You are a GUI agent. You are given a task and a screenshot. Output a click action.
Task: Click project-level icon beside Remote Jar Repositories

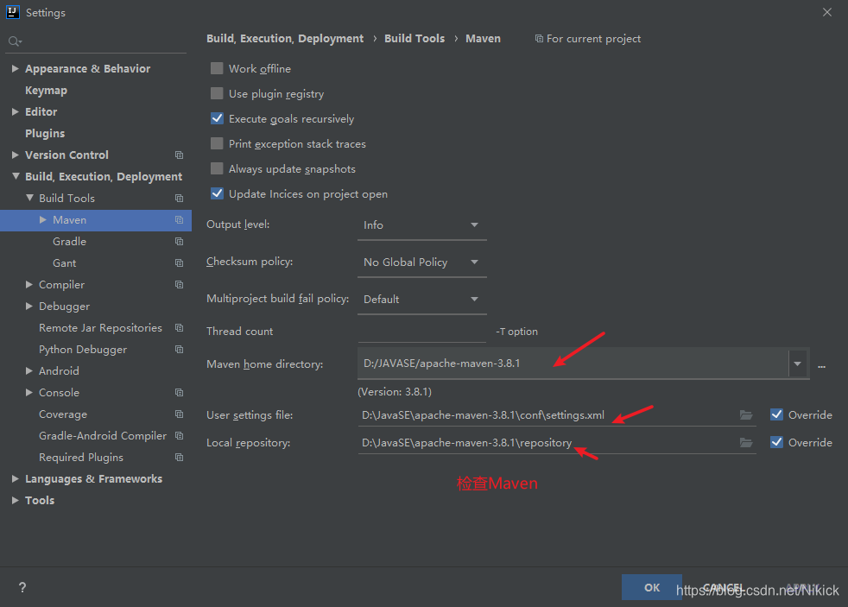click(179, 328)
